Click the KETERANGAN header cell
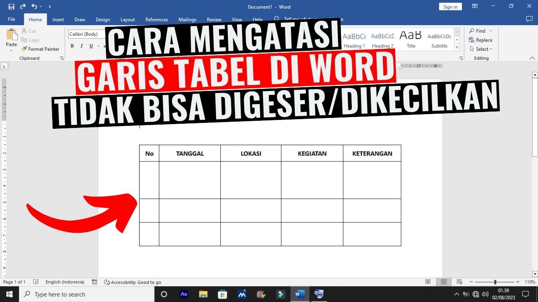Image resolution: width=538 pixels, height=302 pixels. pos(372,154)
